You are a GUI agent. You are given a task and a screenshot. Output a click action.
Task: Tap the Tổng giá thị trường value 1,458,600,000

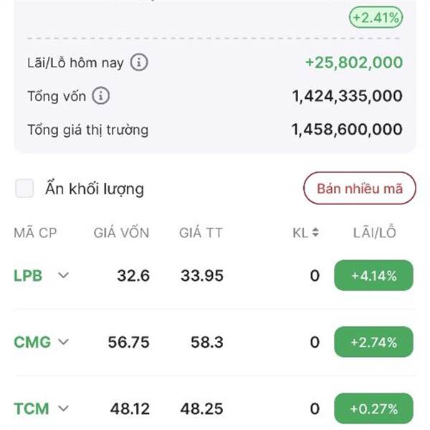[x=347, y=130]
